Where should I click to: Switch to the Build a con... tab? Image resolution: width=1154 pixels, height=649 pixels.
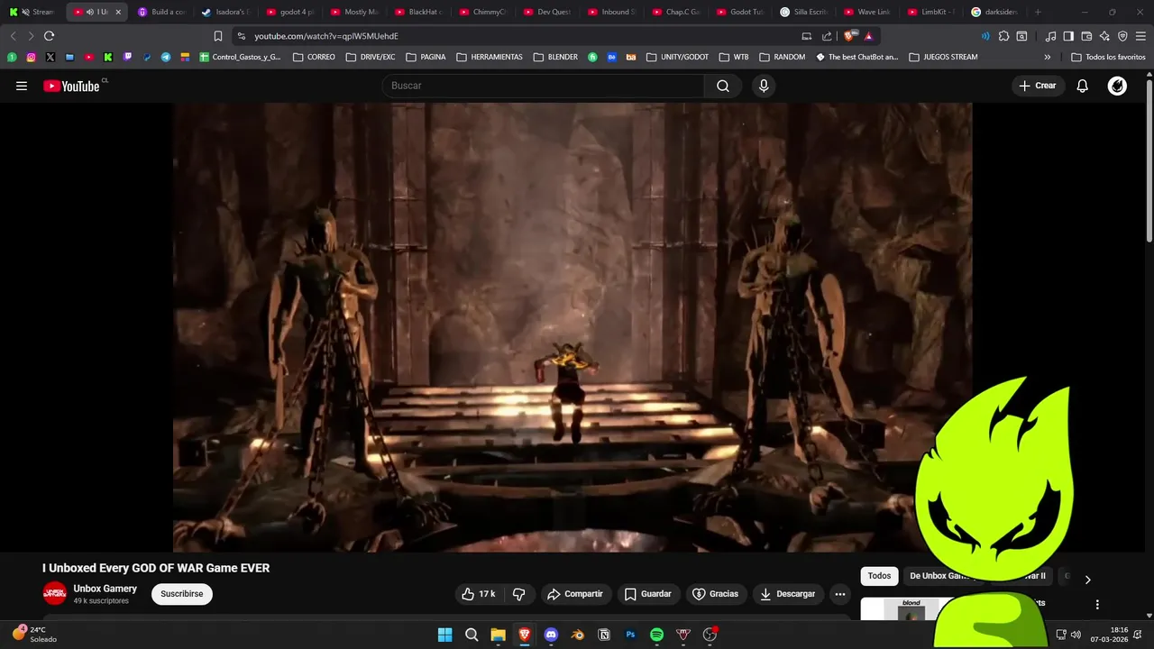point(161,12)
